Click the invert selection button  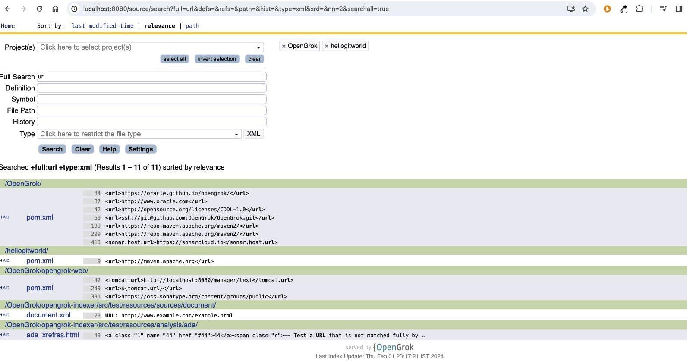(x=217, y=59)
